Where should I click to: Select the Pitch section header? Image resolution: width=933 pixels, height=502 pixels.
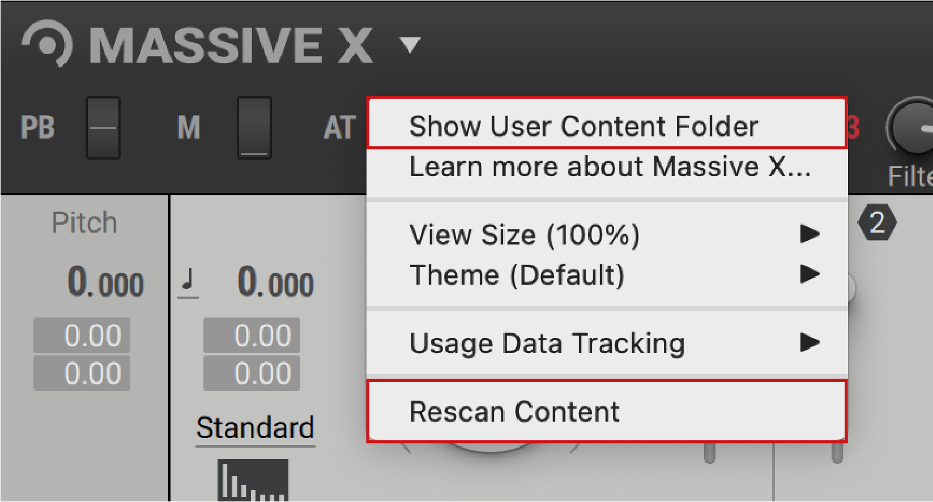tap(84, 222)
